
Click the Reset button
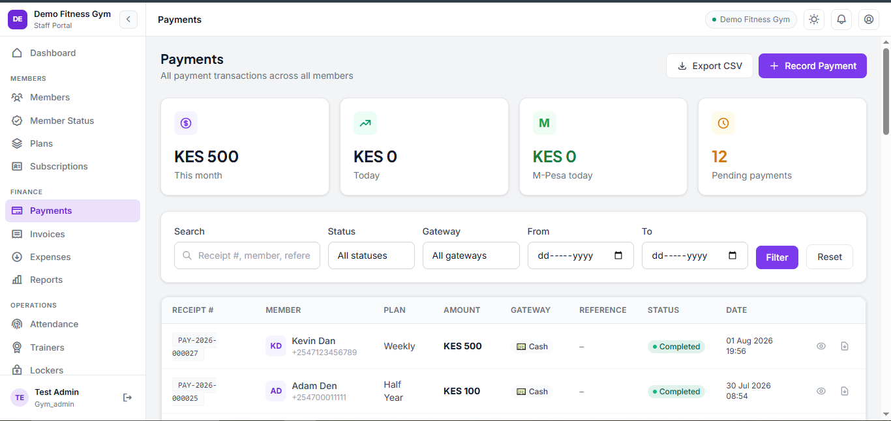830,257
